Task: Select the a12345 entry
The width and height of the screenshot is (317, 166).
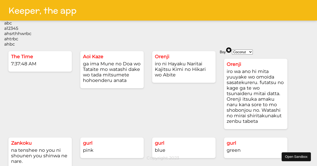Action: click(x=11, y=28)
